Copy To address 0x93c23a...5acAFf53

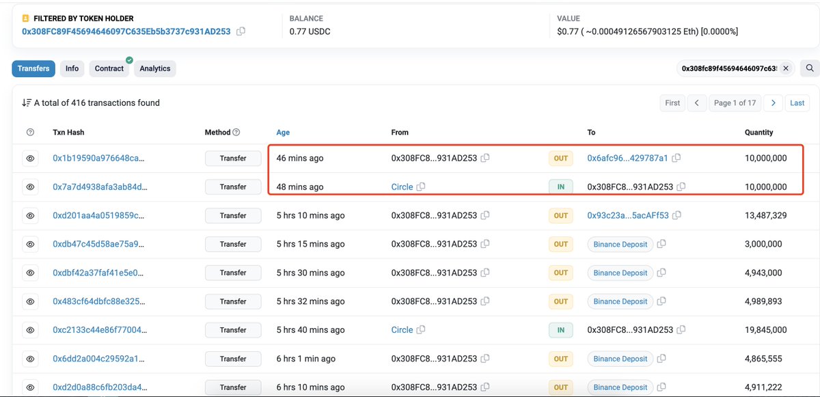[676, 215]
